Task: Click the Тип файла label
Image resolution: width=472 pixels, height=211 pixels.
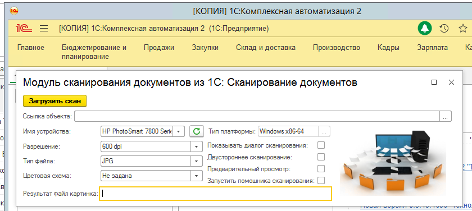Action: 39,161
